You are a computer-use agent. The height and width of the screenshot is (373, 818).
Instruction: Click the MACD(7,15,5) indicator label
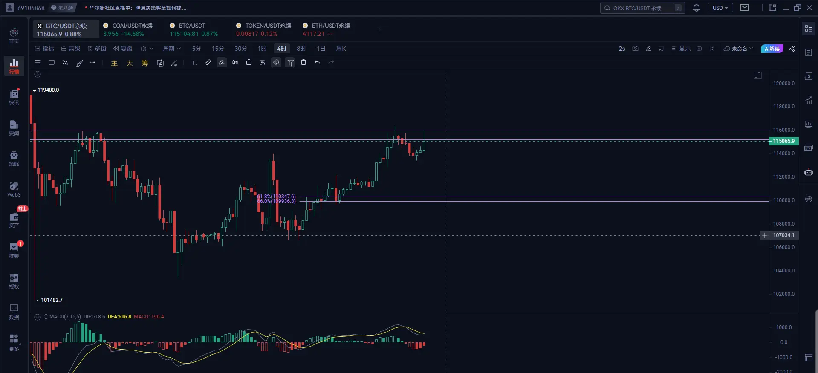click(65, 317)
